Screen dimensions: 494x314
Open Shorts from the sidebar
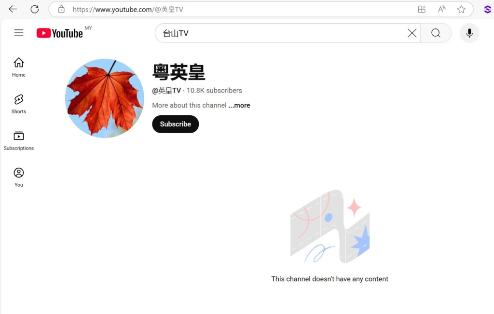coord(19,104)
